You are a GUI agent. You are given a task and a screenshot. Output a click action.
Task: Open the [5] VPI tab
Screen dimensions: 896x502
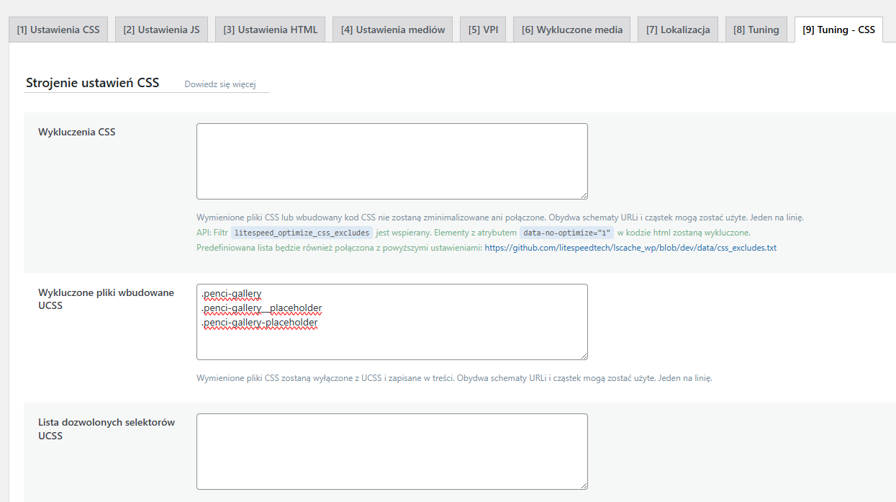point(483,30)
